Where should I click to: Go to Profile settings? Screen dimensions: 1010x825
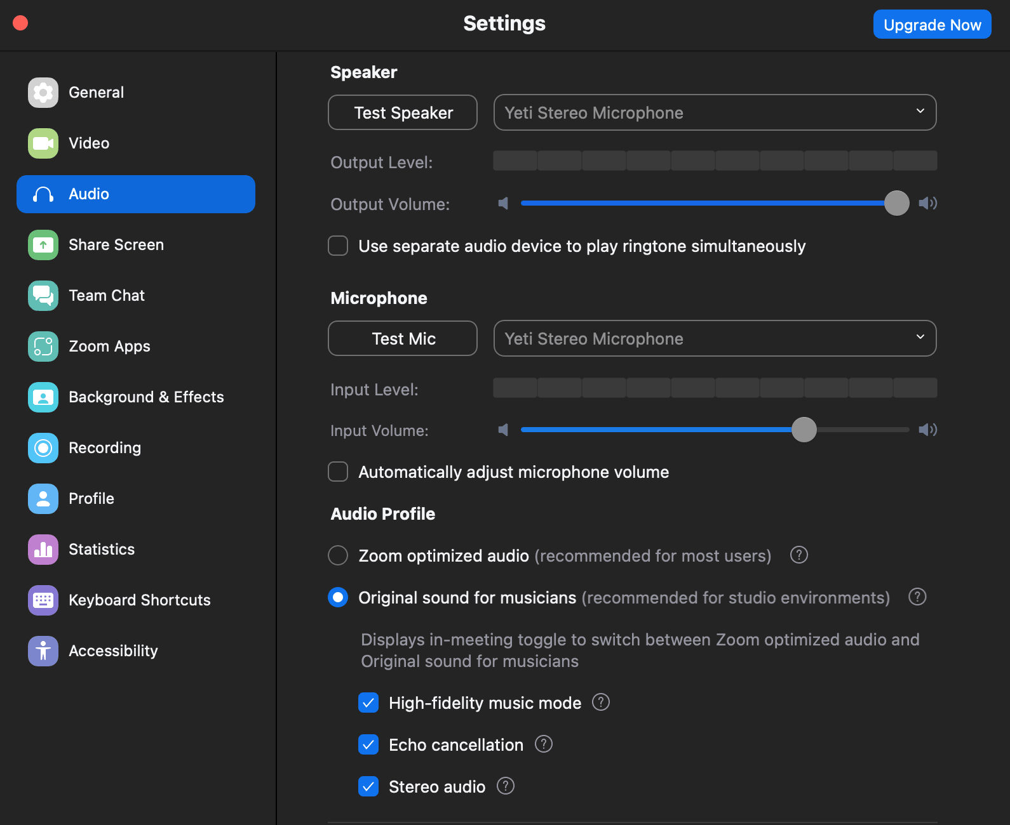click(136, 499)
